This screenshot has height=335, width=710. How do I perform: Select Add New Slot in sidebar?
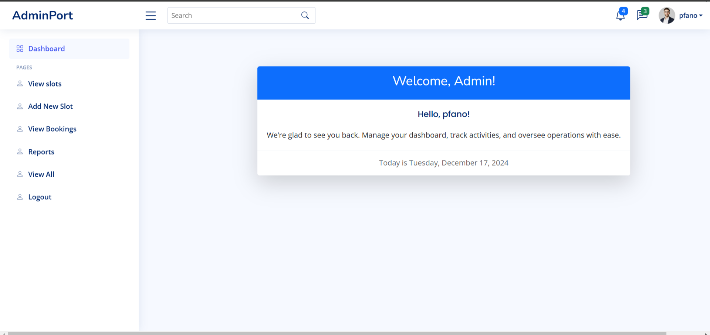tap(50, 106)
